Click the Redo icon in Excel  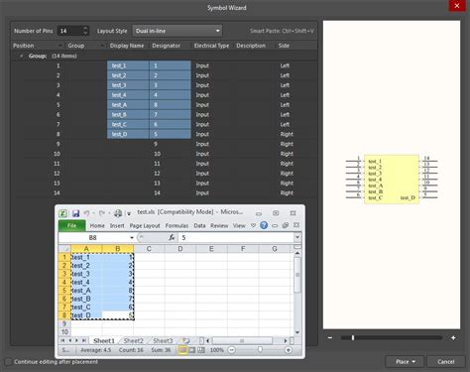(x=102, y=213)
